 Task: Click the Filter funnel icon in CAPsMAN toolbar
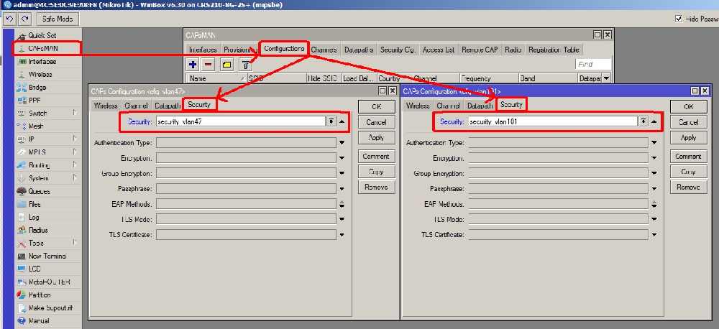pyautogui.click(x=246, y=65)
